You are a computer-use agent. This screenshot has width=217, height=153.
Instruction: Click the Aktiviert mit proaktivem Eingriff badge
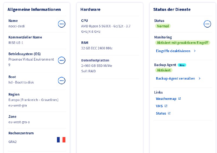click(183, 43)
